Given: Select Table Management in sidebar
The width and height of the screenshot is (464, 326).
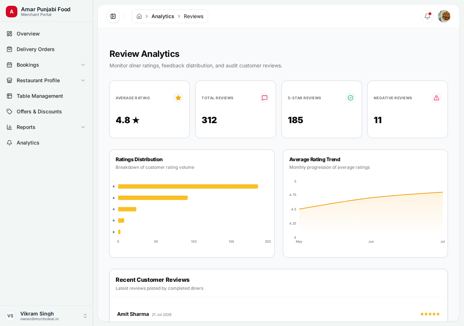Looking at the screenshot, I should [x=46, y=96].
